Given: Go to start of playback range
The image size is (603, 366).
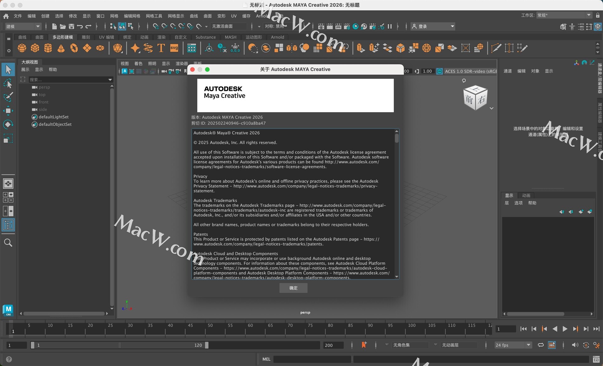Looking at the screenshot, I should pos(524,329).
